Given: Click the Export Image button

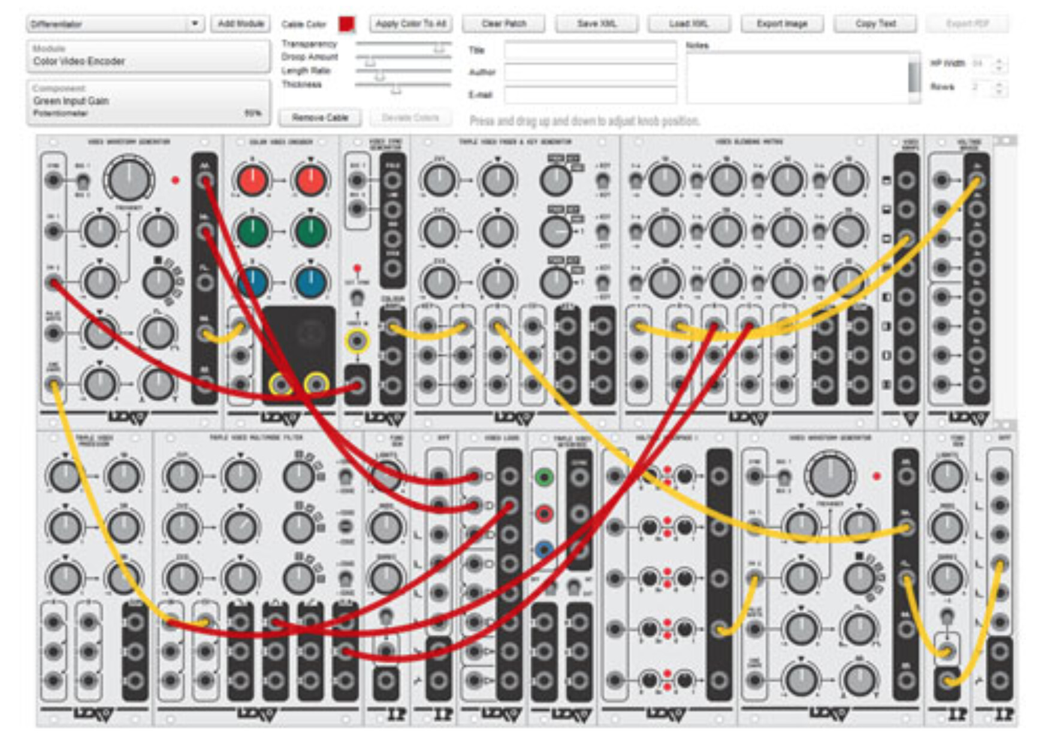Looking at the screenshot, I should (782, 24).
